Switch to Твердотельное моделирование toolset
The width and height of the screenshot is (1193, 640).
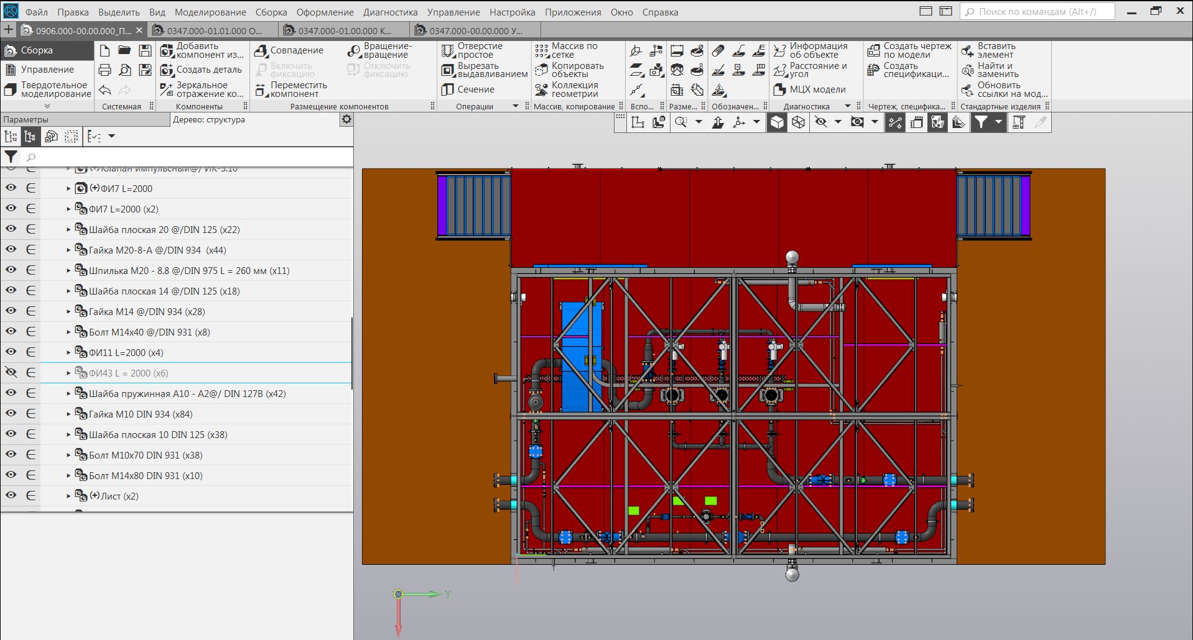pyautogui.click(x=47, y=89)
